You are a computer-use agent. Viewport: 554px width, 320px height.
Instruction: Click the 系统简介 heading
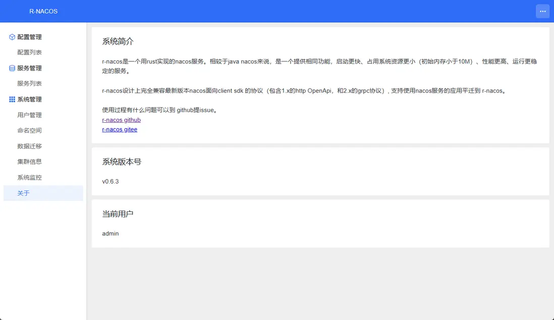pyautogui.click(x=118, y=42)
